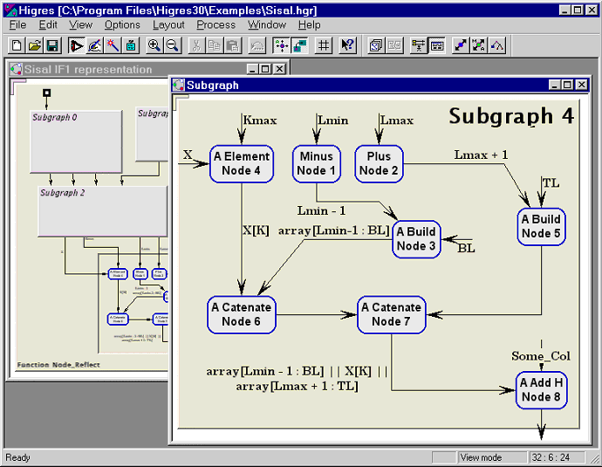Screen dimensions: 602x467
Task: Click the Subgraph 2 box in Sisal window
Action: [103, 211]
